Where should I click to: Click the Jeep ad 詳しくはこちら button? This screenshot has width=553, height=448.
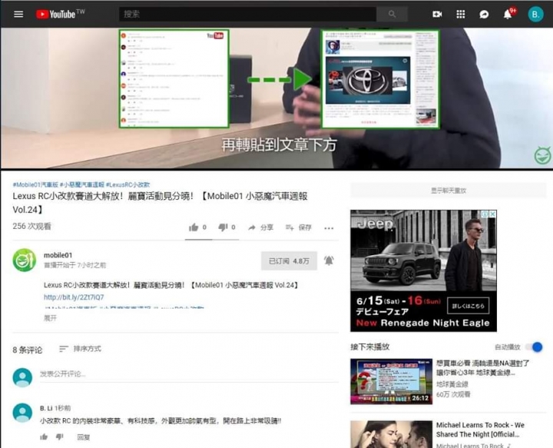click(468, 306)
